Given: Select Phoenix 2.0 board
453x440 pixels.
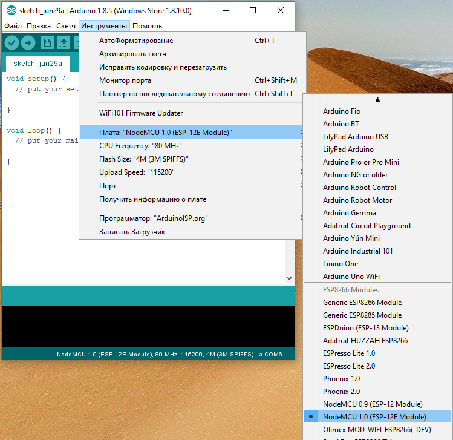Looking at the screenshot, I should click(x=377, y=392).
